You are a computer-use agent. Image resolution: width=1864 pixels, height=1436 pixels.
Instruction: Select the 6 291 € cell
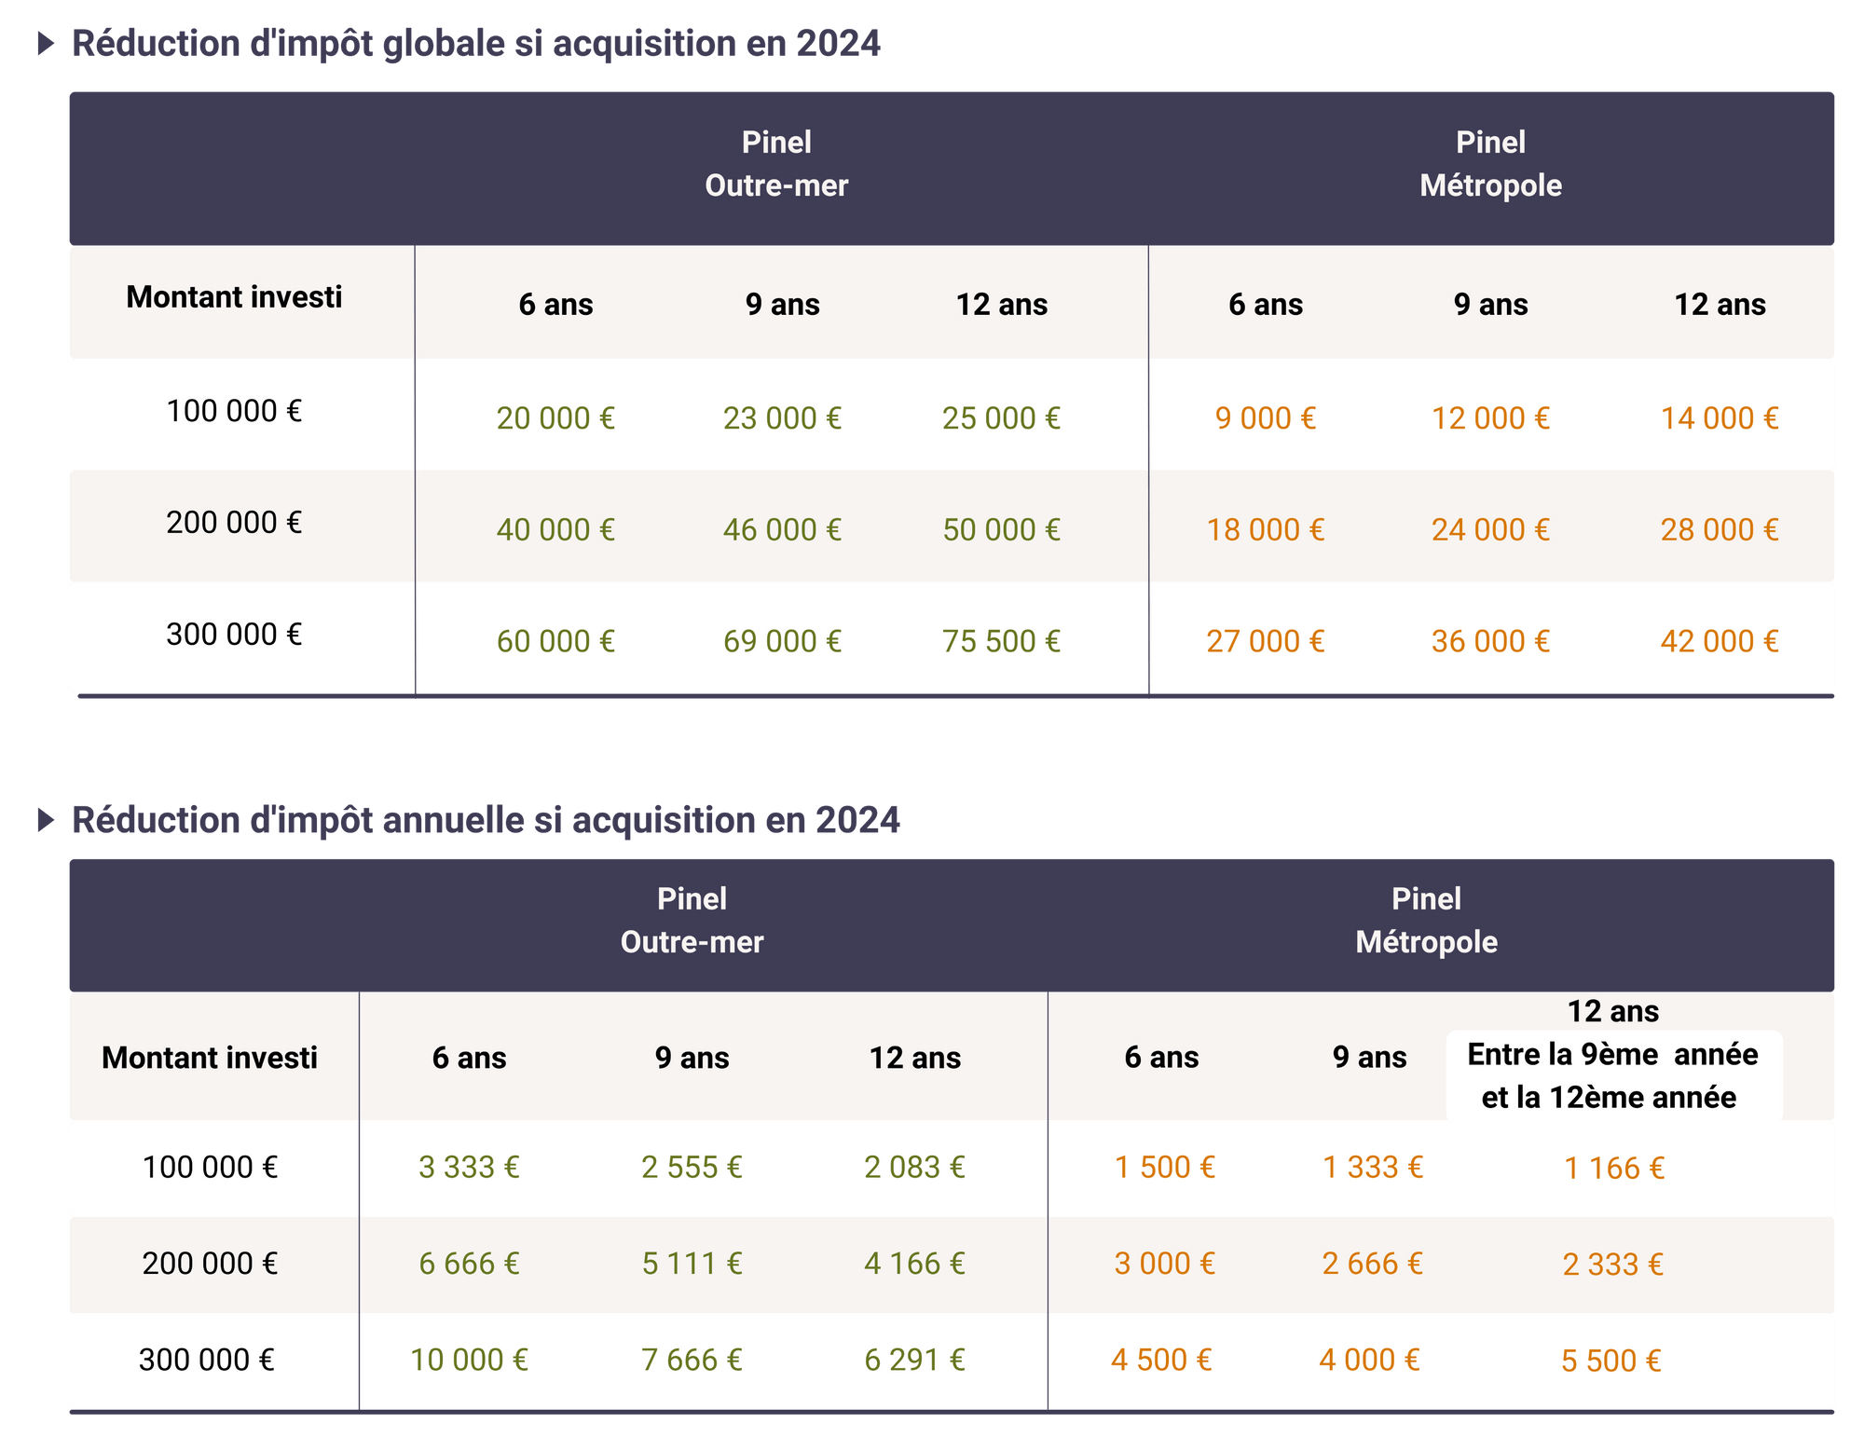[x=914, y=1360]
